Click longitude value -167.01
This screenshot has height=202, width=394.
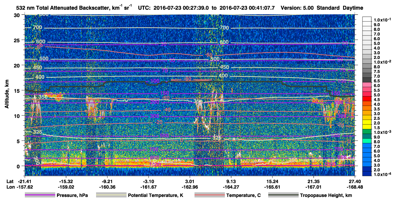click(314, 187)
